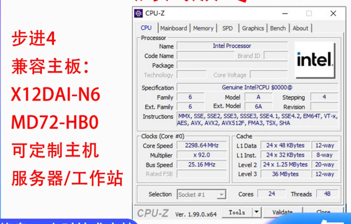Click the CPU-Z icon in the title bar
The height and width of the screenshot is (224, 351).
[138, 13]
